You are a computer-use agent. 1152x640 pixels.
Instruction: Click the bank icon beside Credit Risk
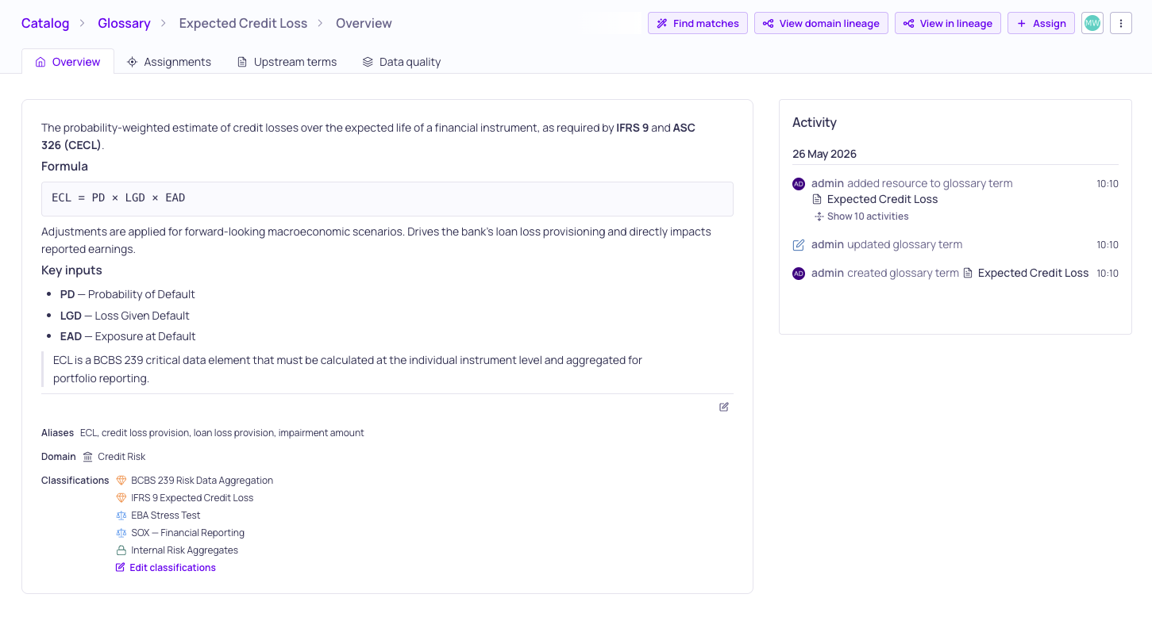[87, 457]
